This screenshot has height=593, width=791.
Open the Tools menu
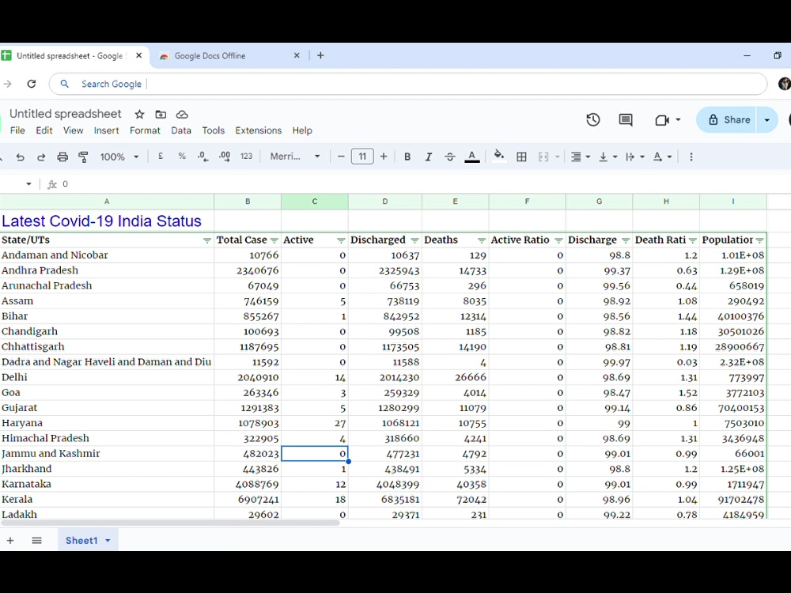214,130
